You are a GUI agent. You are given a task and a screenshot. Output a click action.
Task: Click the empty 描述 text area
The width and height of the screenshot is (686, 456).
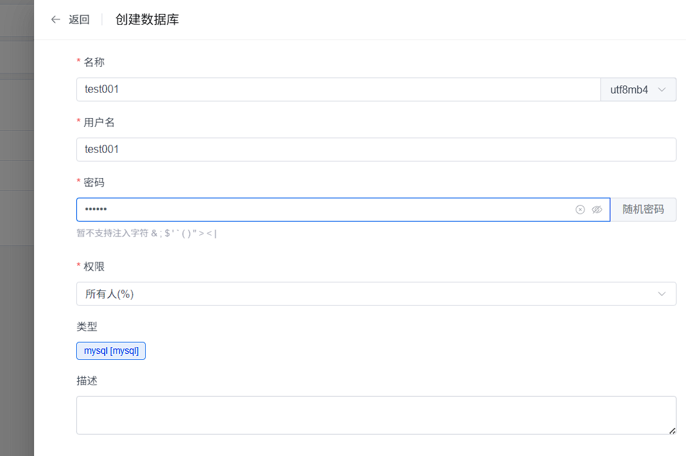point(376,415)
